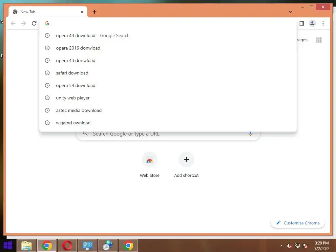Click the Images link at top right
Image resolution: width=336 pixels, height=252 pixels.
coord(302,40)
